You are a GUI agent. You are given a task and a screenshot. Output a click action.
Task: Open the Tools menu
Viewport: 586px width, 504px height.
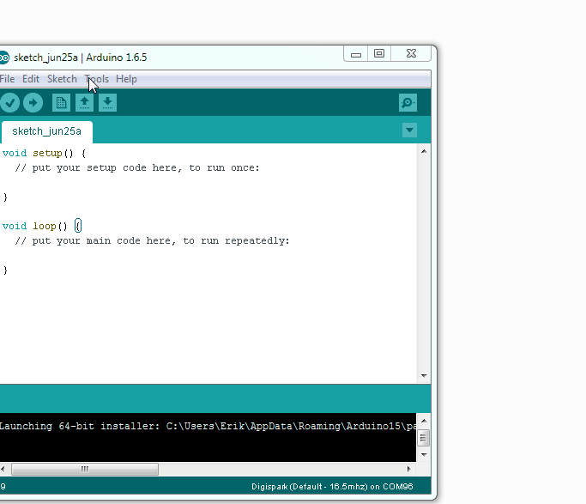click(x=97, y=79)
